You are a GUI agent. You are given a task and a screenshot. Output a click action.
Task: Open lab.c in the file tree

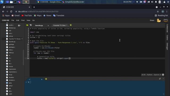pyautogui.click(x=10, y=91)
